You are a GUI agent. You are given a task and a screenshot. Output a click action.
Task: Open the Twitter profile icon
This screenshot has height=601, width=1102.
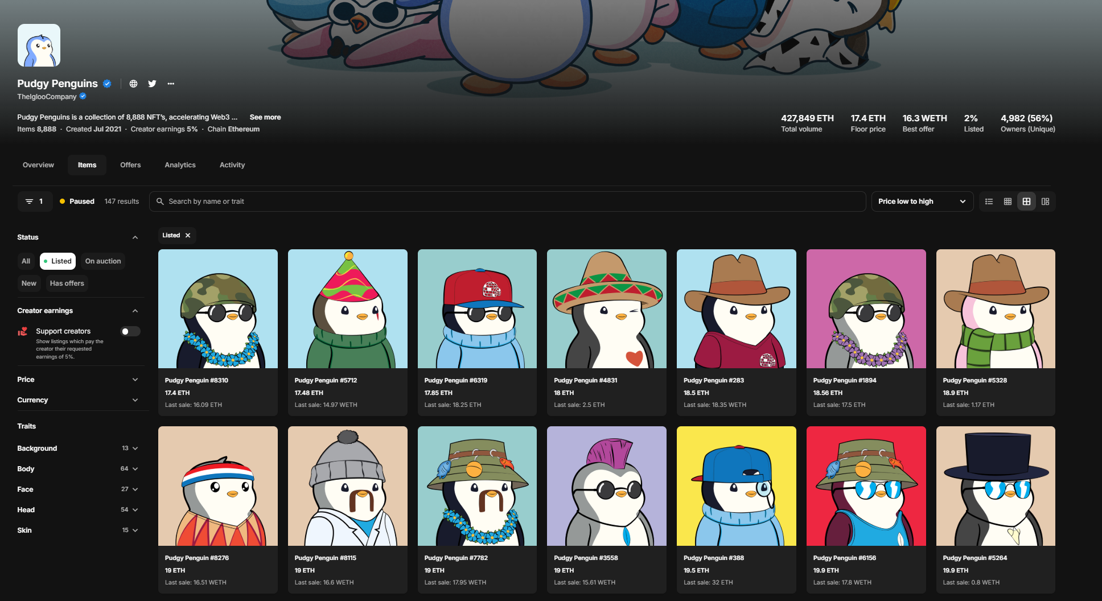152,84
